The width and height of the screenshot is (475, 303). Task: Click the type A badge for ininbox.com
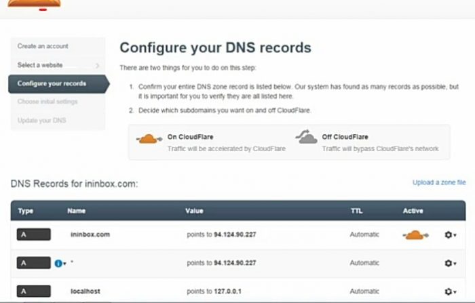[34, 235]
